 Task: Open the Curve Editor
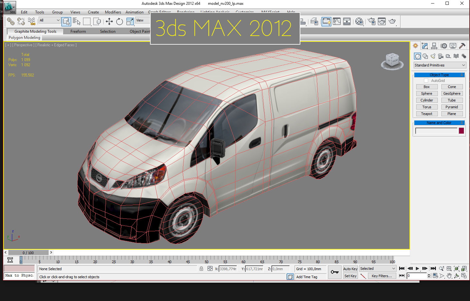(x=337, y=22)
